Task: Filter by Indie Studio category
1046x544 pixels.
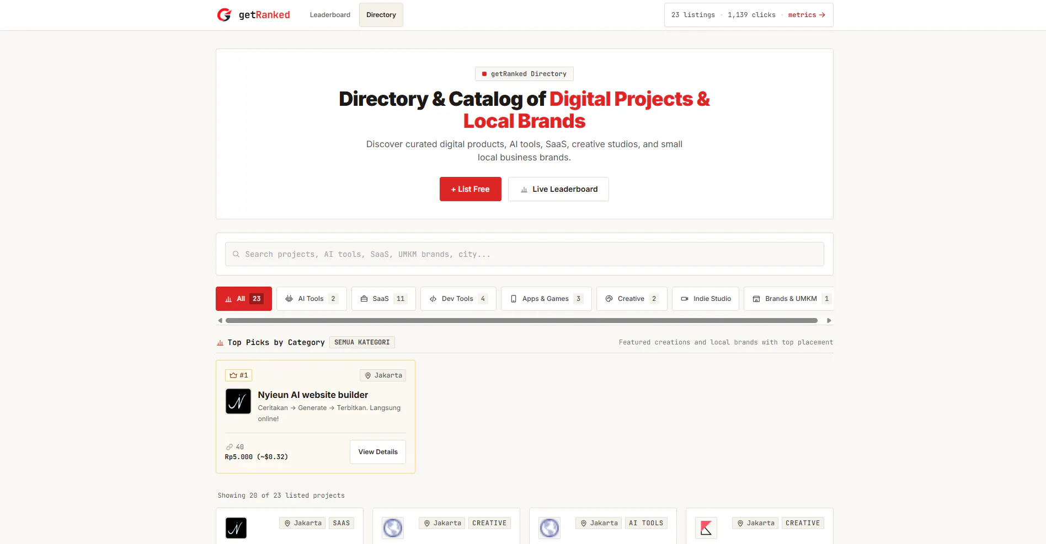Action: click(x=706, y=299)
